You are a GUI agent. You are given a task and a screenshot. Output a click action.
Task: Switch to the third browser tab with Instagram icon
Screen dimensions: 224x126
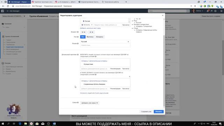pos(66,2)
